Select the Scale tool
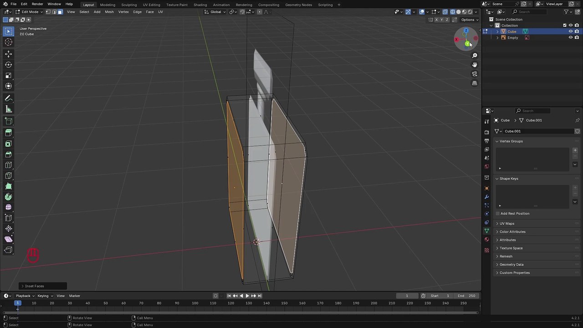Screen dimensions: 583x328 point(8,76)
